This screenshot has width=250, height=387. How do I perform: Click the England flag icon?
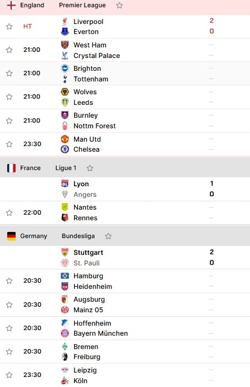pos(11,5)
